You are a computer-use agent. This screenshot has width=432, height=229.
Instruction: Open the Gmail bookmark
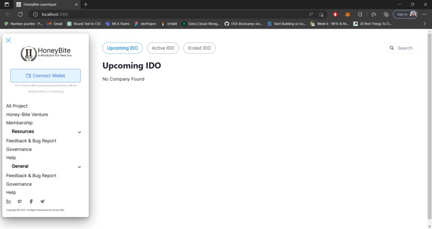pos(55,24)
